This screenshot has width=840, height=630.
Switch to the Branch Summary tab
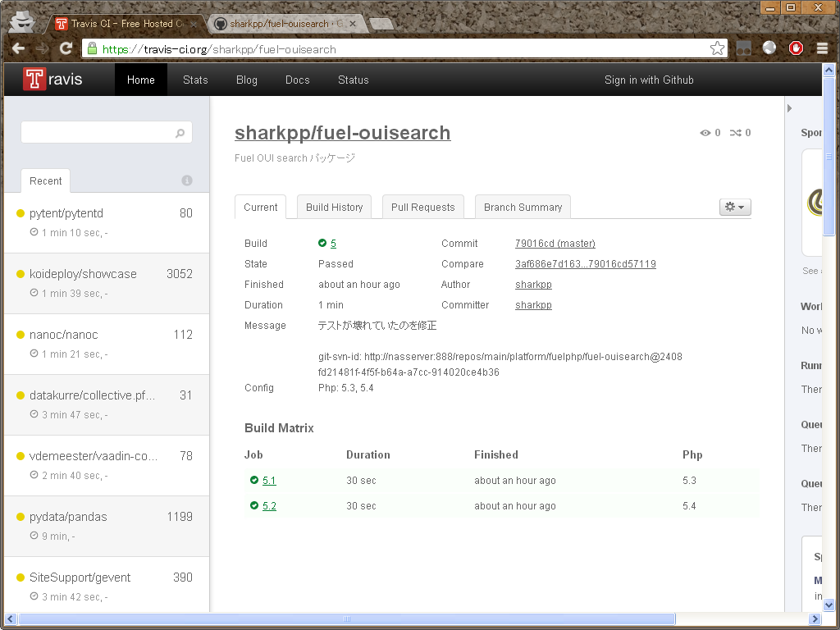pyautogui.click(x=523, y=207)
